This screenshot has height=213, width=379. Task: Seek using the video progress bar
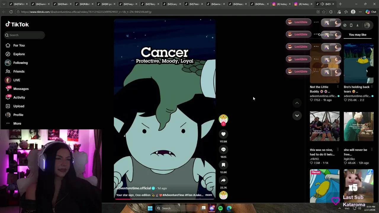click(165, 199)
